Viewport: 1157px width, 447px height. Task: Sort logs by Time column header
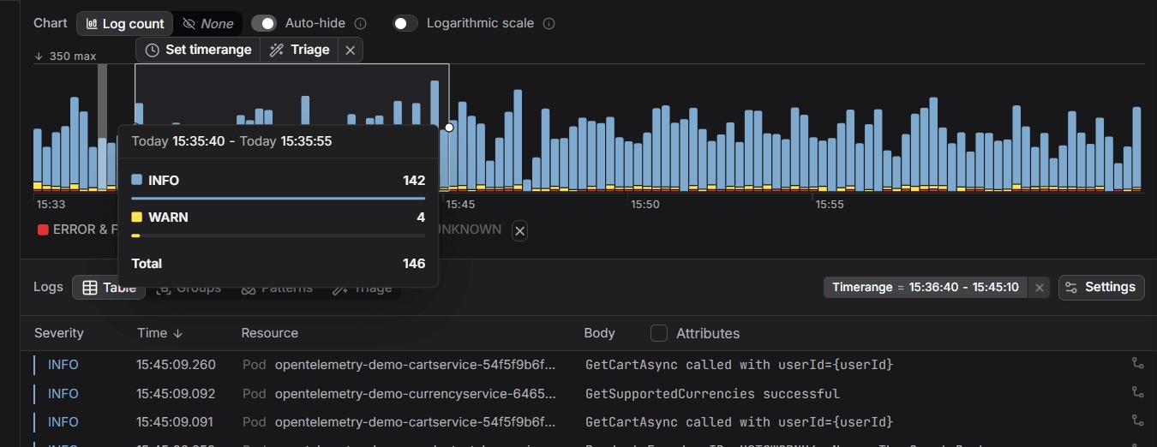[x=160, y=333]
